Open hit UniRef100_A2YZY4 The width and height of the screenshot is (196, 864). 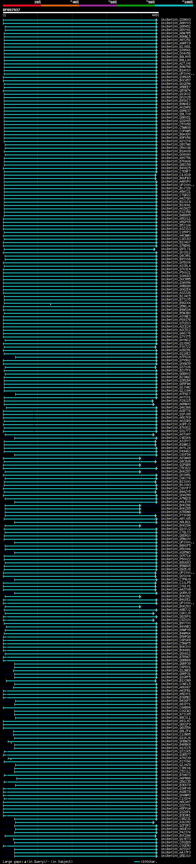[176, 141]
